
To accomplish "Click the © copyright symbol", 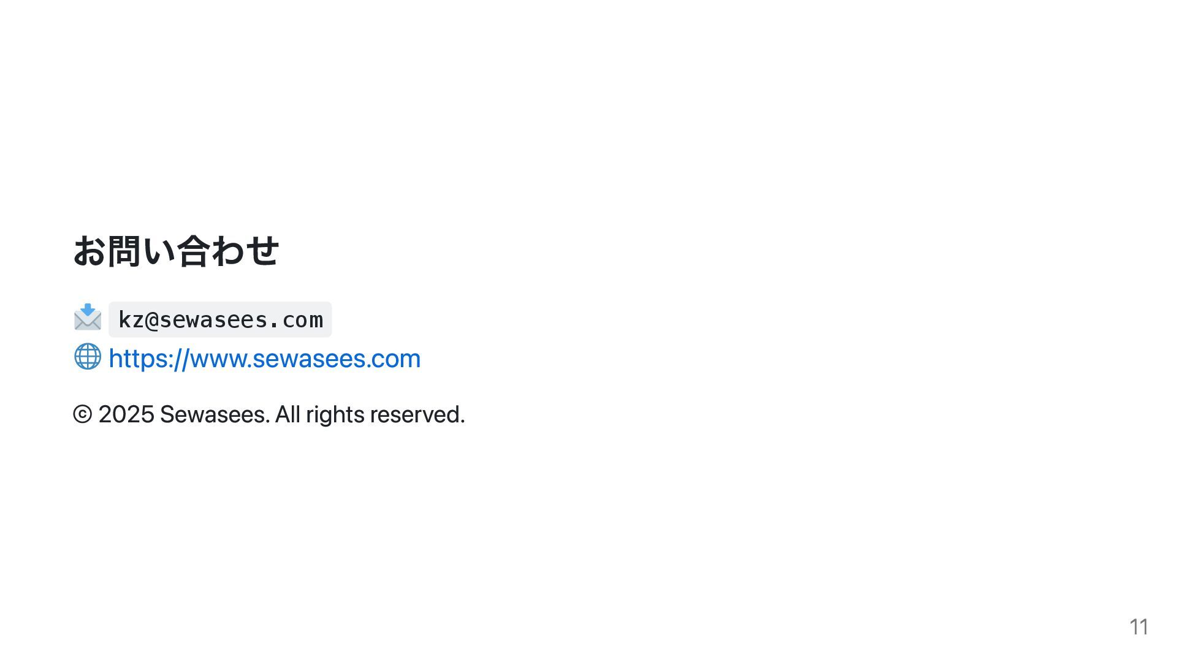I will 83,414.
